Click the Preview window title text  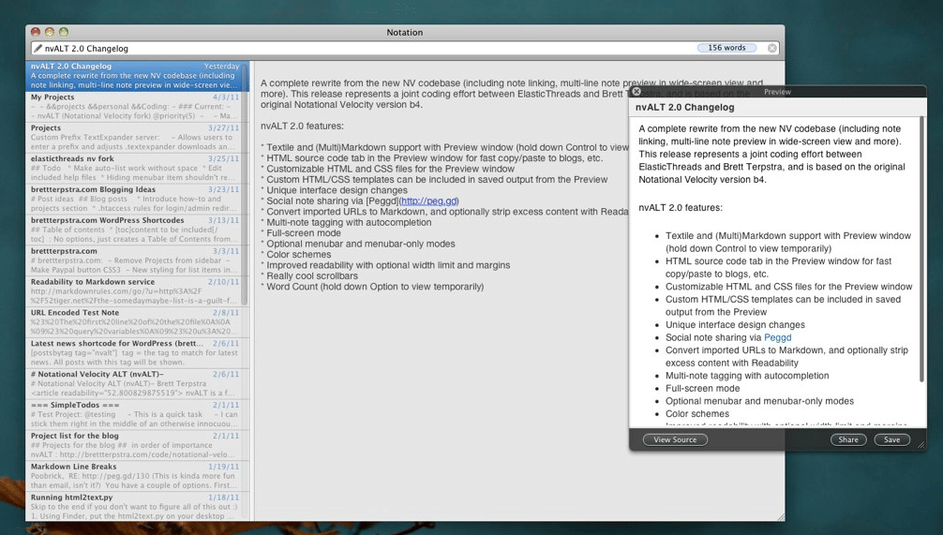777,92
